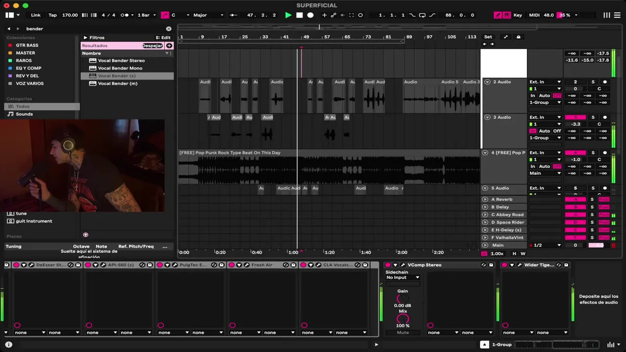The width and height of the screenshot is (626, 352).
Task: Toggle the pink draw mode pencil icon
Action: click(x=498, y=15)
